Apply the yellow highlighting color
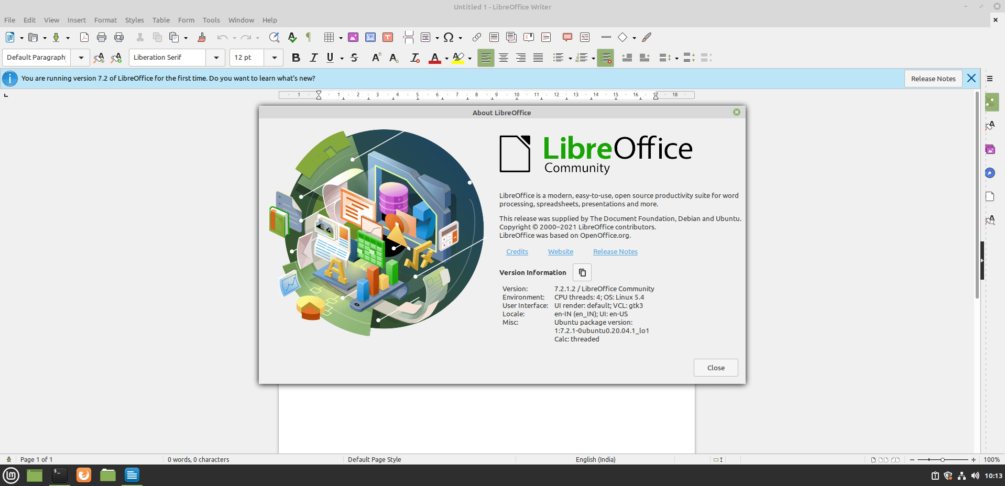The height and width of the screenshot is (486, 1005). point(458,58)
